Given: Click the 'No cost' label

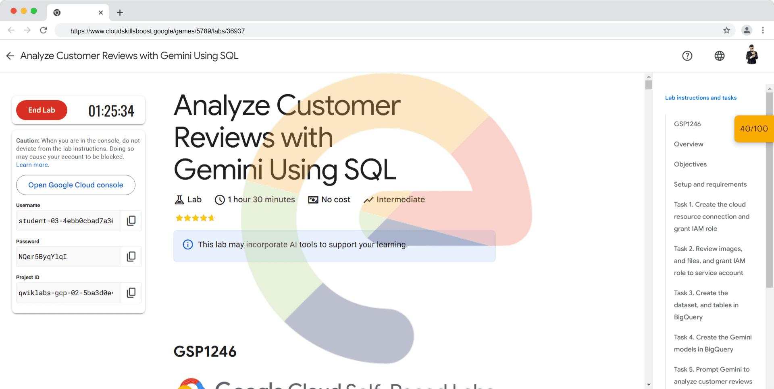Looking at the screenshot, I should (x=336, y=200).
